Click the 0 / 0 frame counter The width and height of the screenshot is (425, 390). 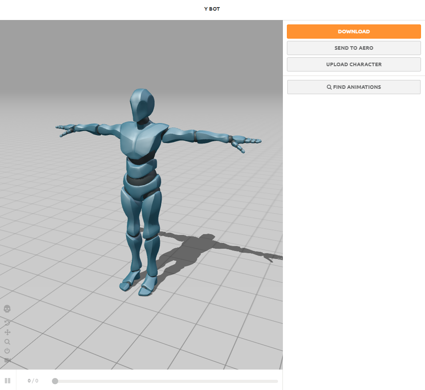click(33, 381)
